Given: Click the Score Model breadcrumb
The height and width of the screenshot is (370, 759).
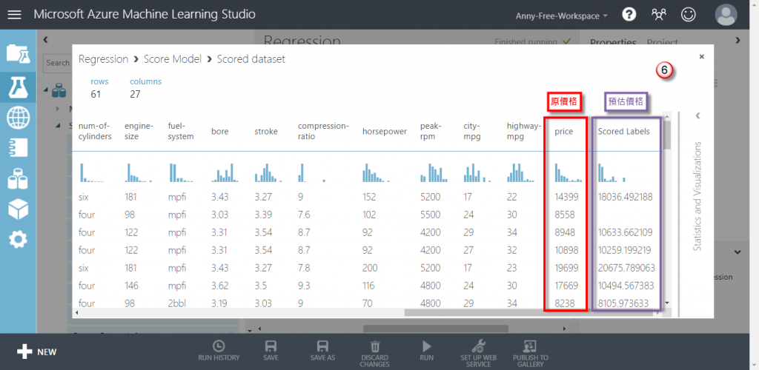Looking at the screenshot, I should pos(172,59).
